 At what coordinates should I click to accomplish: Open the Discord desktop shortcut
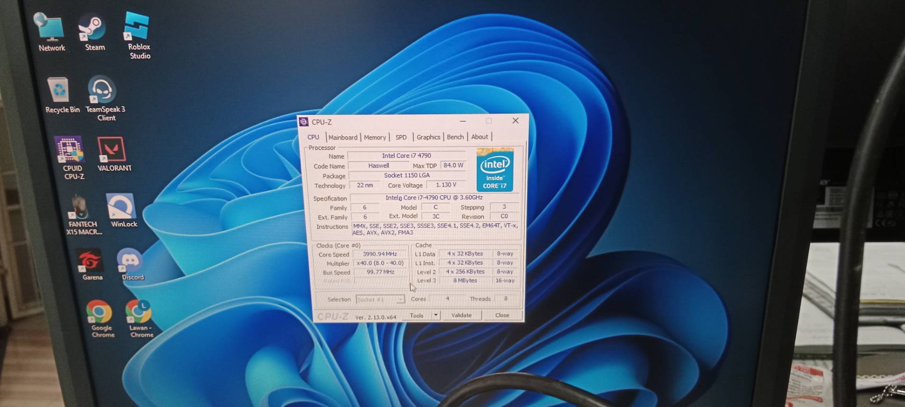pos(131,264)
